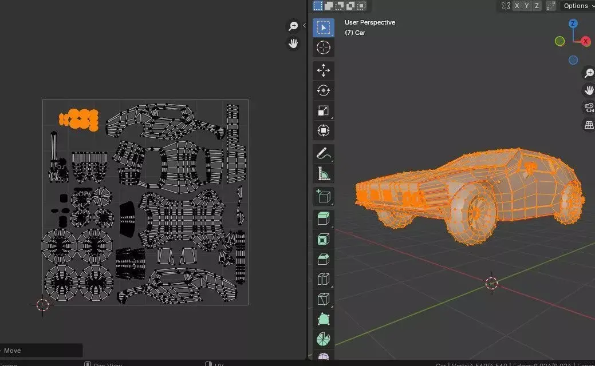Click the orange selected UV island cluster

pos(79,120)
